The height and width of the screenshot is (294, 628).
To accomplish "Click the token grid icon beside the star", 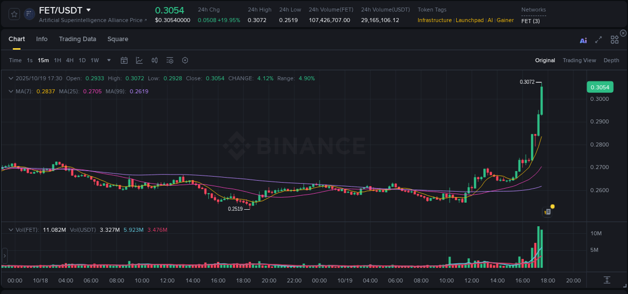I will tap(29, 14).
